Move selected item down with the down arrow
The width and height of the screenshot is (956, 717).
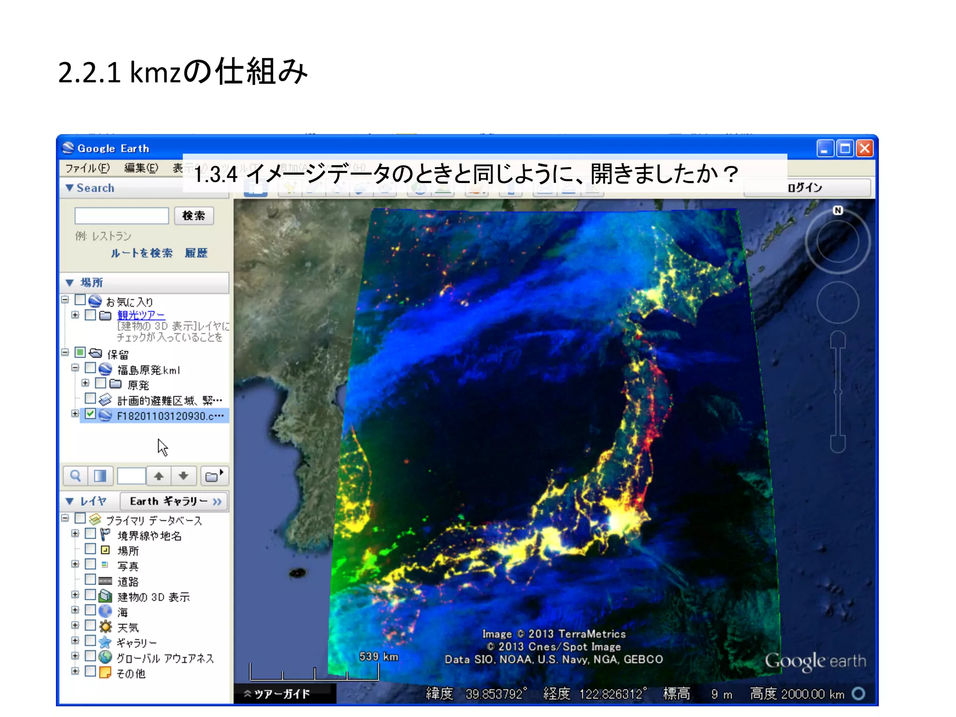(183, 476)
